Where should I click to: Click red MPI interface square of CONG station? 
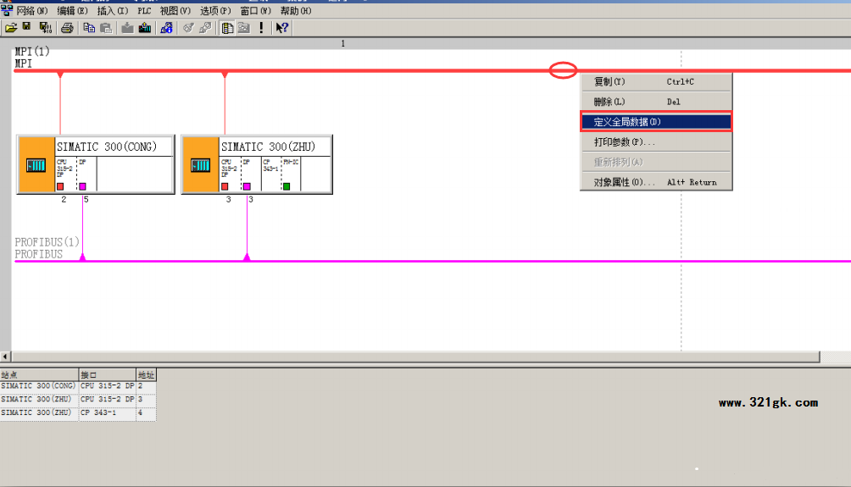coord(60,186)
